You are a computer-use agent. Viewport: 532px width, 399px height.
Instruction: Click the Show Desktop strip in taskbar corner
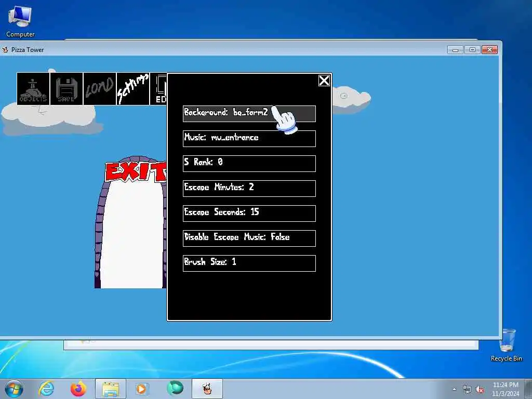[x=528, y=389]
